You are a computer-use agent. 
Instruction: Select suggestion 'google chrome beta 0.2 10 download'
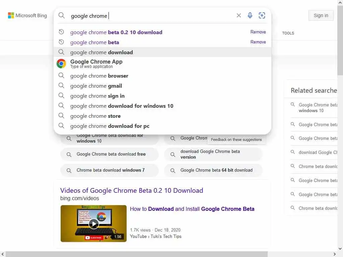[162, 32]
